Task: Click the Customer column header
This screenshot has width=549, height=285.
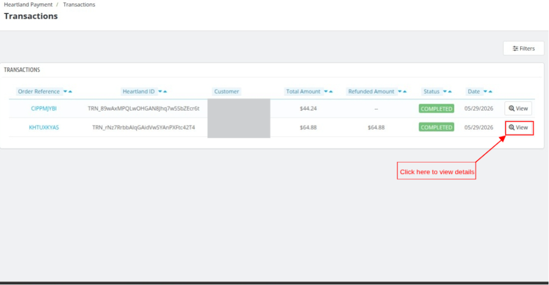Action: pos(227,91)
